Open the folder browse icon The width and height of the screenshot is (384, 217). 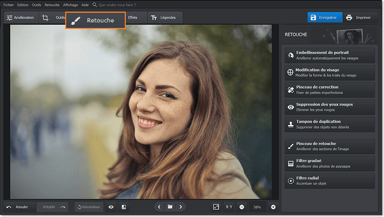click(x=170, y=207)
